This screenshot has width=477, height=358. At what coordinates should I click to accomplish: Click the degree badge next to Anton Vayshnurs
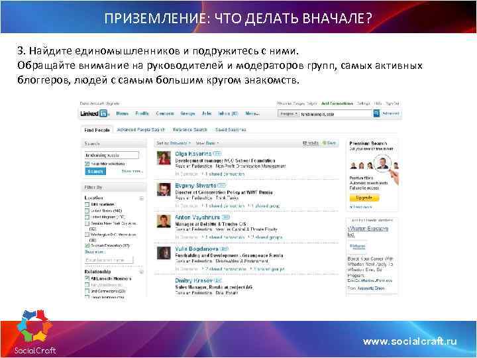click(x=225, y=217)
